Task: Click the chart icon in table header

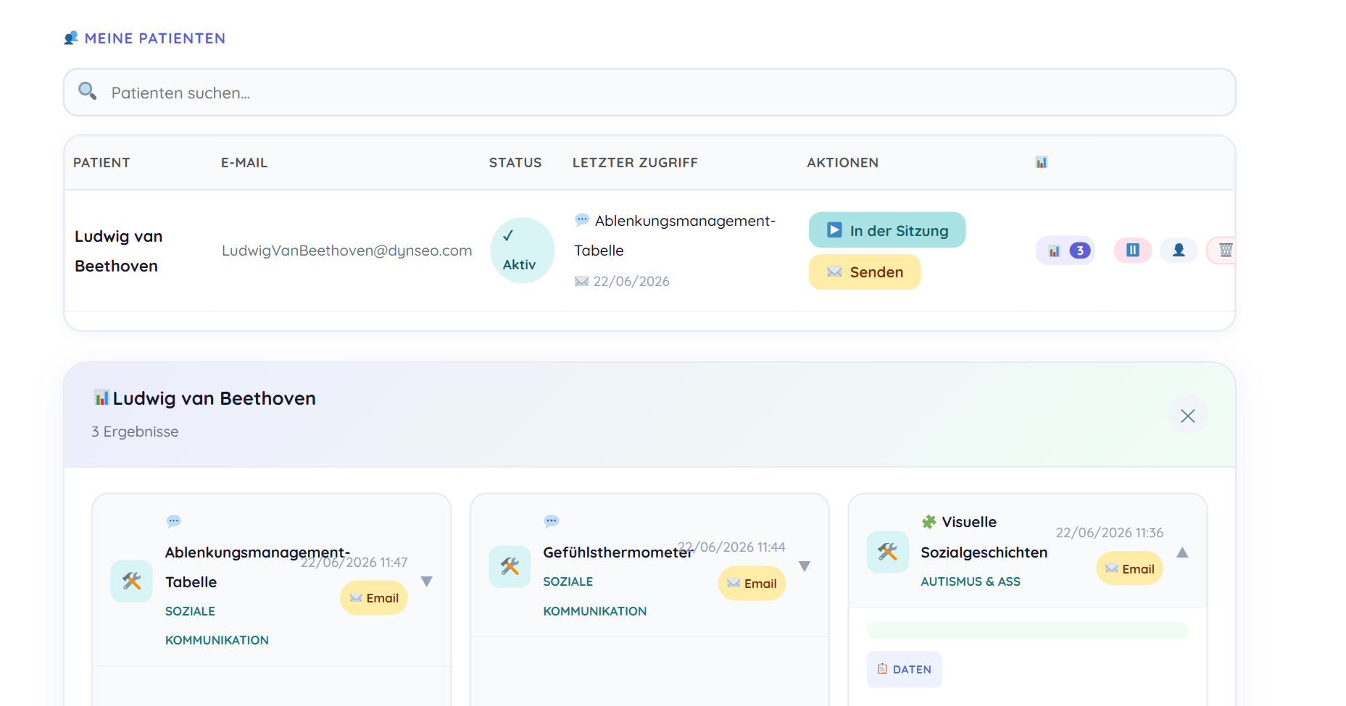Action: tap(1042, 162)
